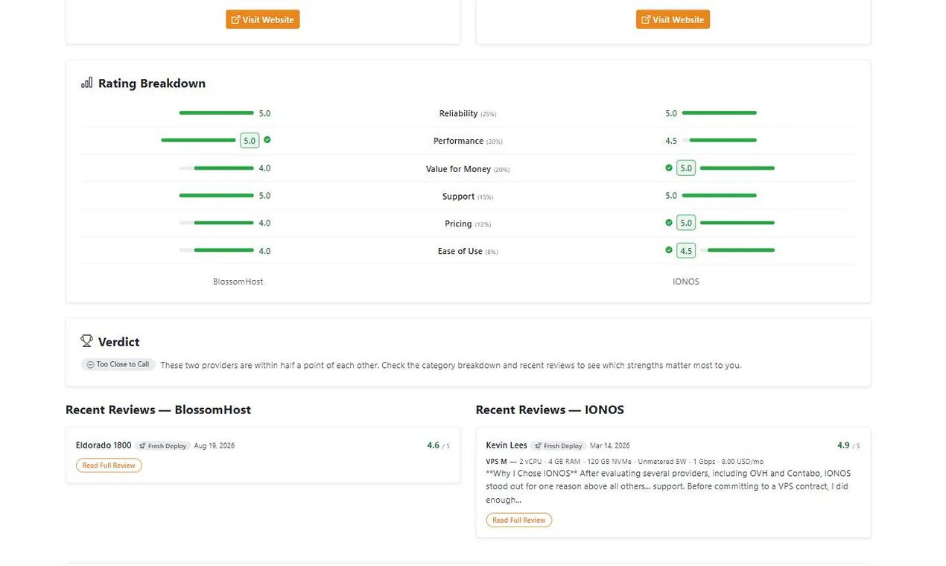
Task: Click the circle icon in the Too Close to Call badge
Action: 90,365
